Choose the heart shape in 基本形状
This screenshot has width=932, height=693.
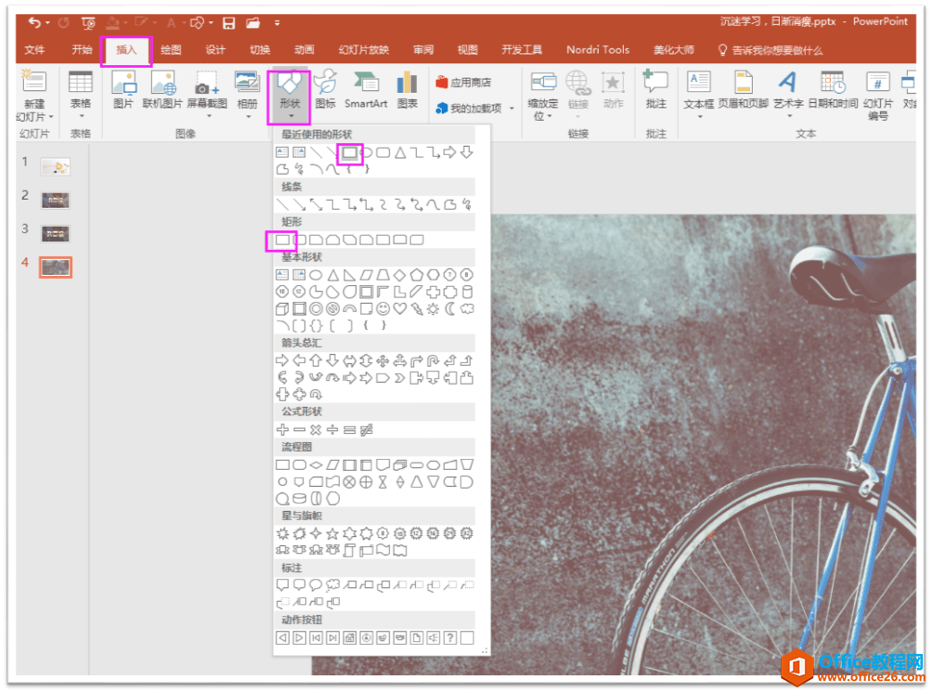(400, 308)
